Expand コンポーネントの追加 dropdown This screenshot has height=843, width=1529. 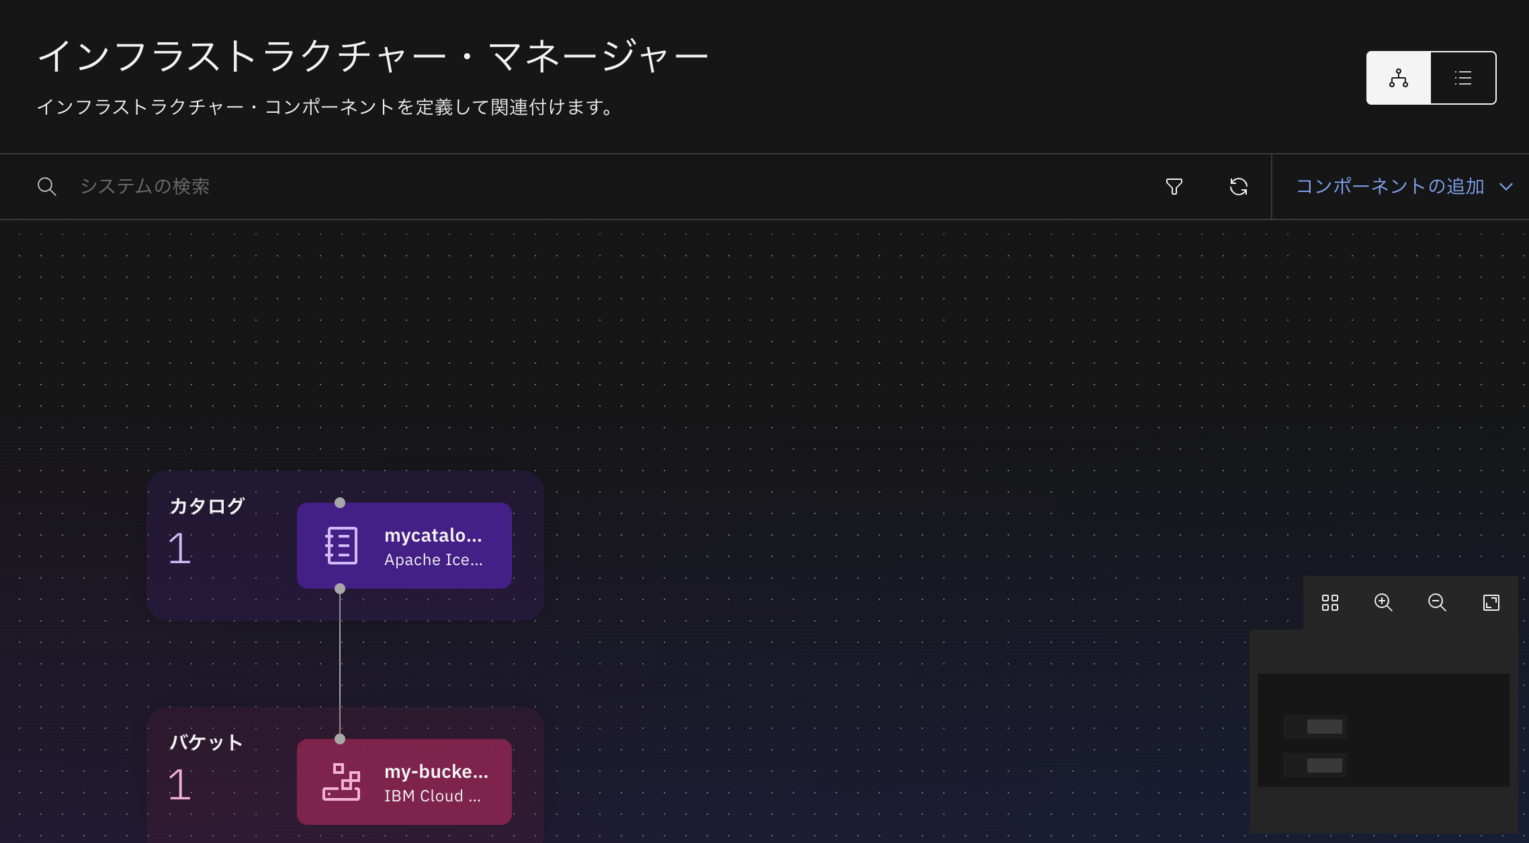point(1389,187)
